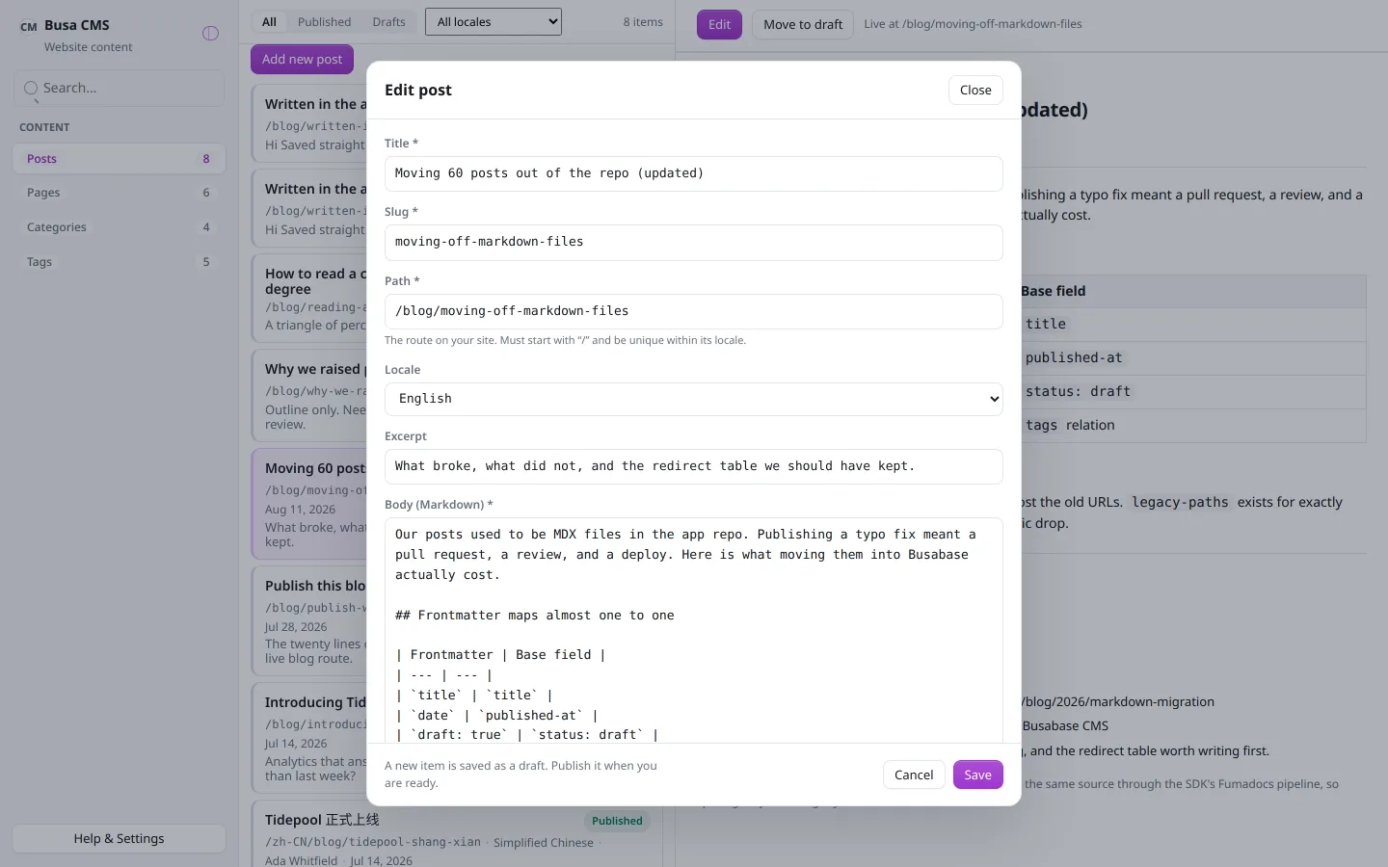Click the magnifier icon in the search box
Screen dimensions: 1388x867
[x=31, y=88]
